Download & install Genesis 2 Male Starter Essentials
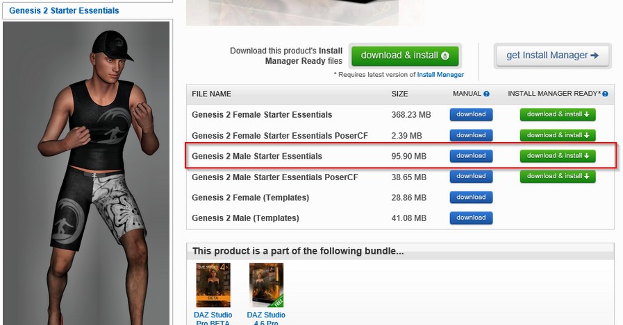The image size is (623, 325). point(558,156)
